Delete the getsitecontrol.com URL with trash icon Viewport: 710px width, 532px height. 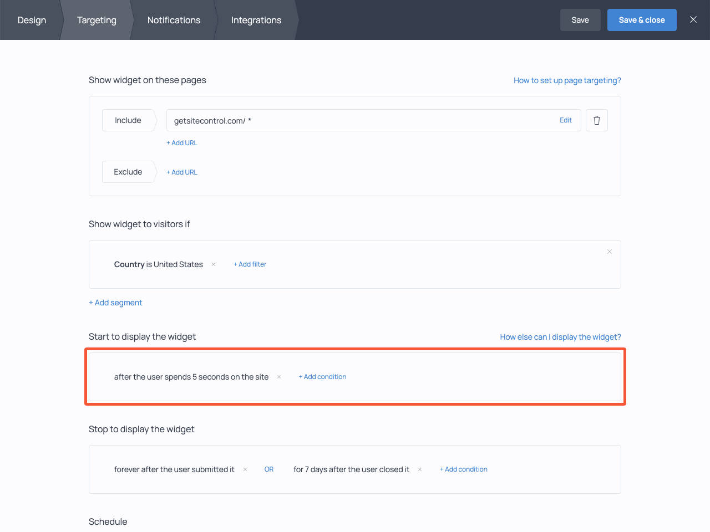pos(596,120)
